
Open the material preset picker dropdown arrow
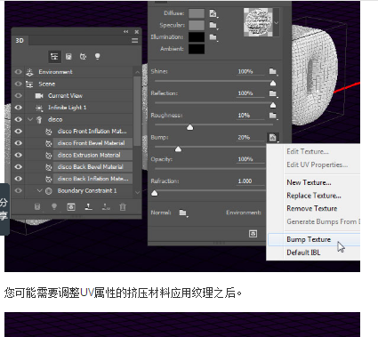coord(277,22)
